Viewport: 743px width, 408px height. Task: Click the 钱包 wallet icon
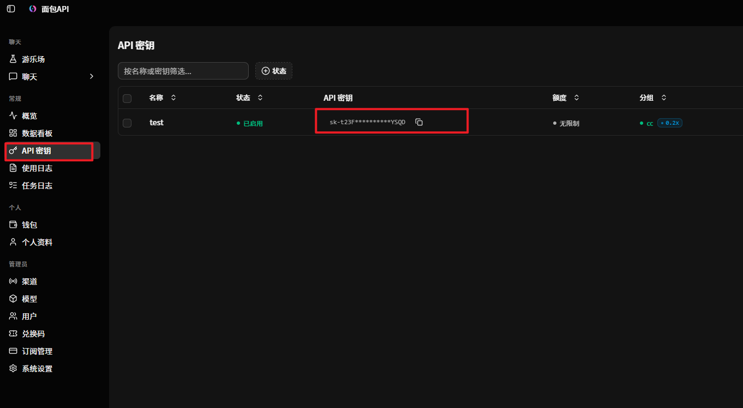pos(14,225)
